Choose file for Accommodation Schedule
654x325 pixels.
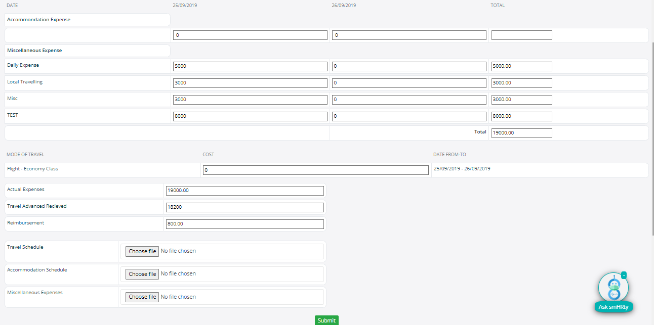coord(142,274)
